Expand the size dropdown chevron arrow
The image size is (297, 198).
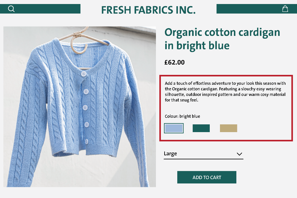click(x=239, y=154)
